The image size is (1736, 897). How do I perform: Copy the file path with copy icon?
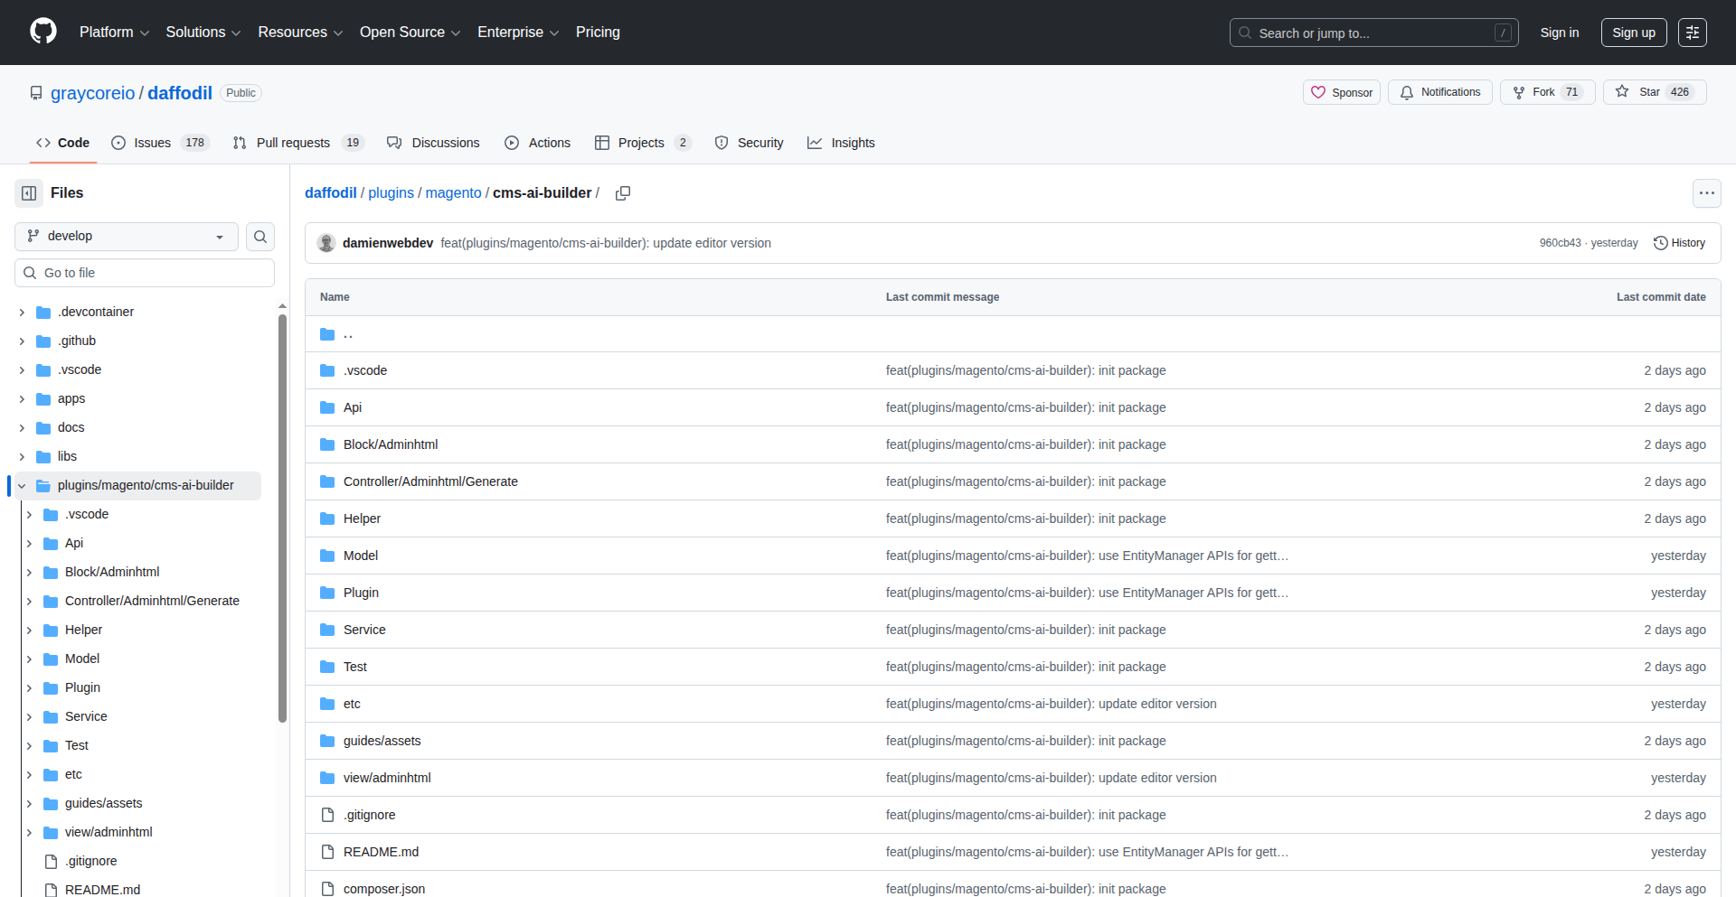(x=623, y=193)
